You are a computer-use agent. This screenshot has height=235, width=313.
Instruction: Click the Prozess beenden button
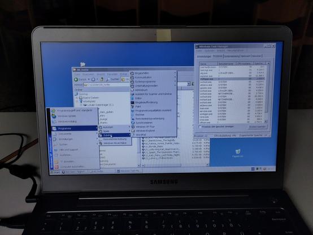pyautogui.click(x=258, y=127)
